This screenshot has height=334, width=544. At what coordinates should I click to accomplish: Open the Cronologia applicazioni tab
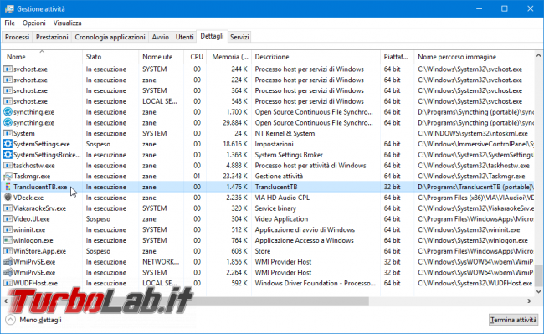110,37
